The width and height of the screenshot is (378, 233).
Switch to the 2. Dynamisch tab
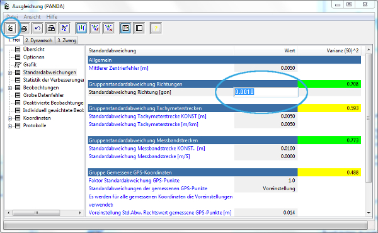pyautogui.click(x=39, y=40)
